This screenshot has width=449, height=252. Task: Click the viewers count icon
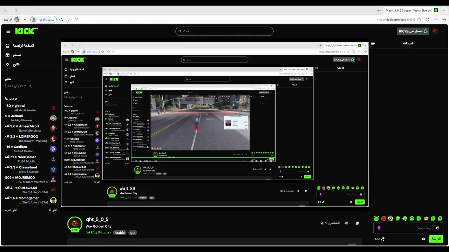click(x=322, y=223)
